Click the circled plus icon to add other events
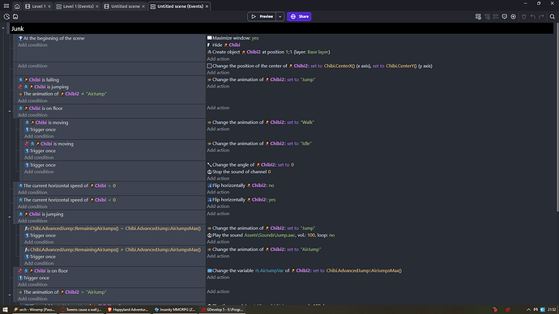 (x=514, y=16)
